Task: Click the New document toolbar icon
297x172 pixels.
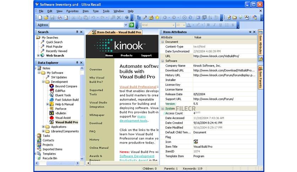Action: (x=40, y=18)
